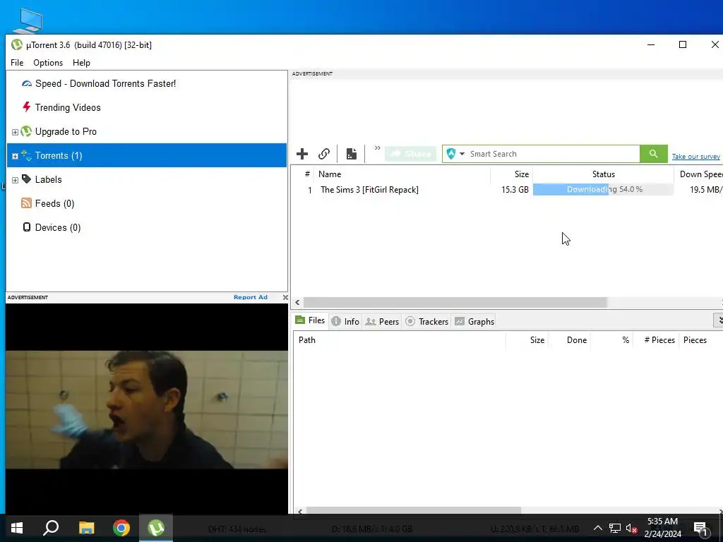723x542 pixels.
Task: Expand the Labels tree node
Action: coord(15,180)
